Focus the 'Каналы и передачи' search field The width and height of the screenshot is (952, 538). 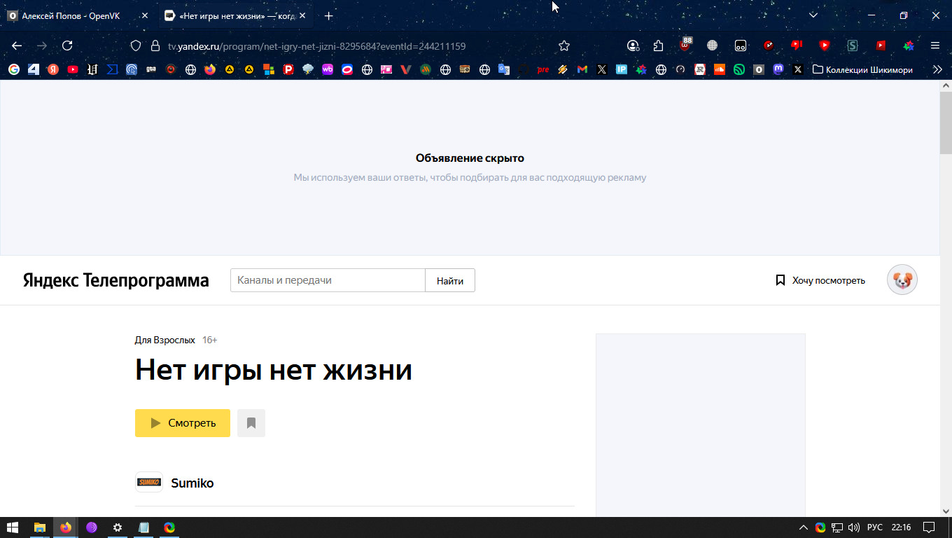coord(328,280)
